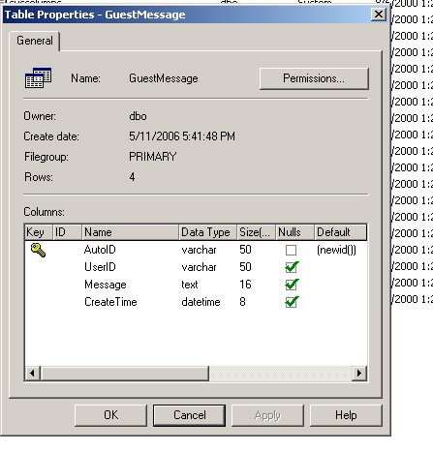Click the PRIMARY filegroup value
433x451 pixels.
(x=153, y=157)
